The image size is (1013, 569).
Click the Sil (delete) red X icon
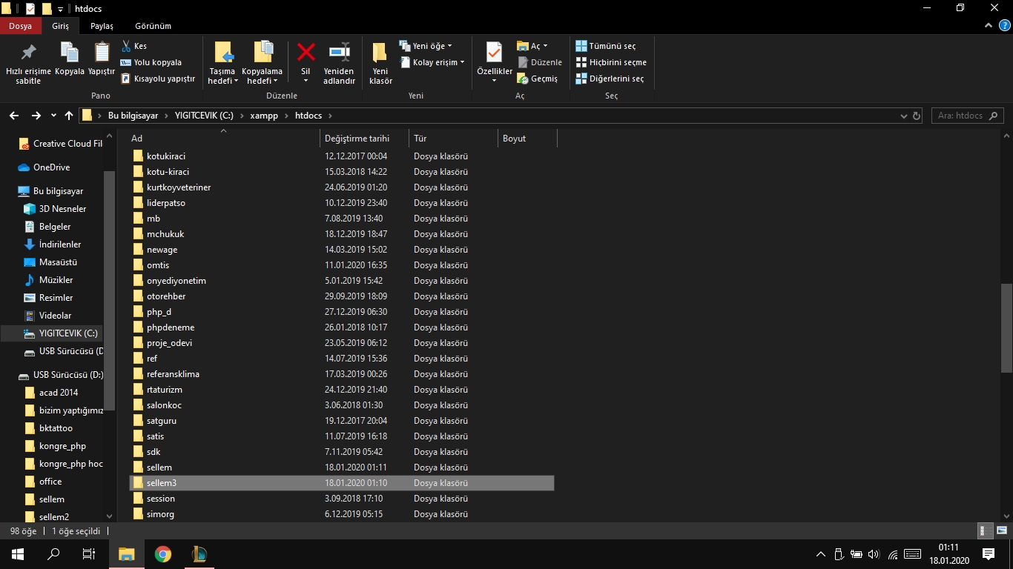pyautogui.click(x=306, y=53)
